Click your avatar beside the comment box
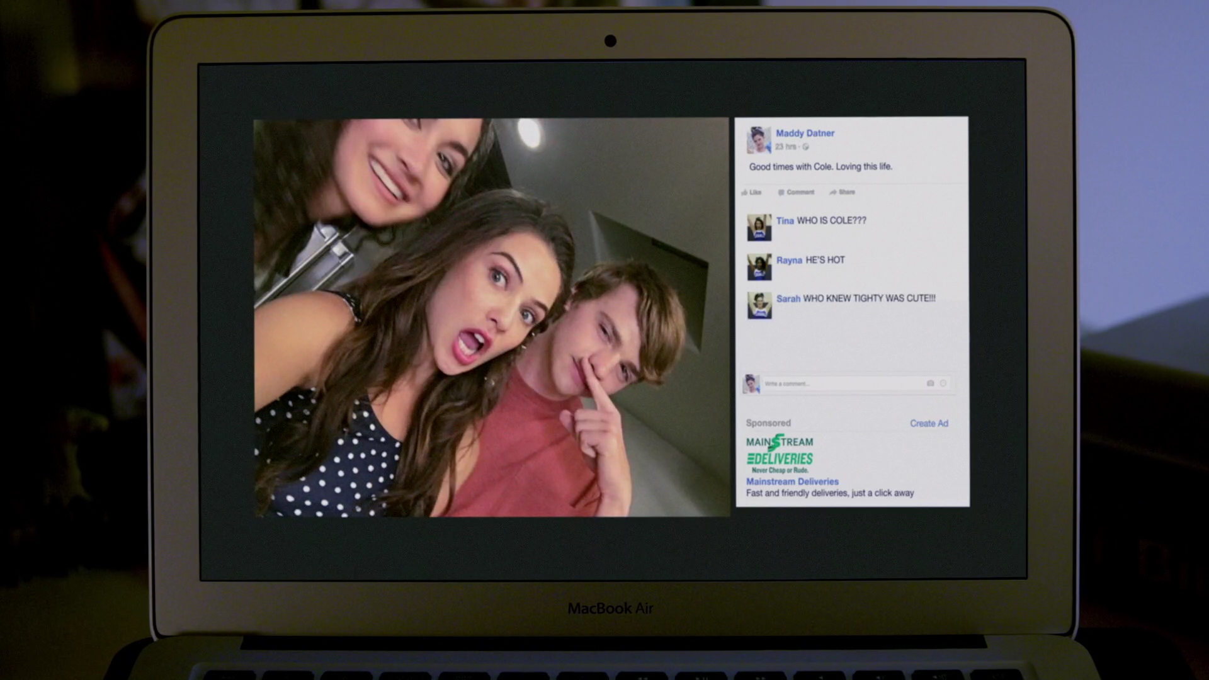The height and width of the screenshot is (680, 1209). coord(751,383)
